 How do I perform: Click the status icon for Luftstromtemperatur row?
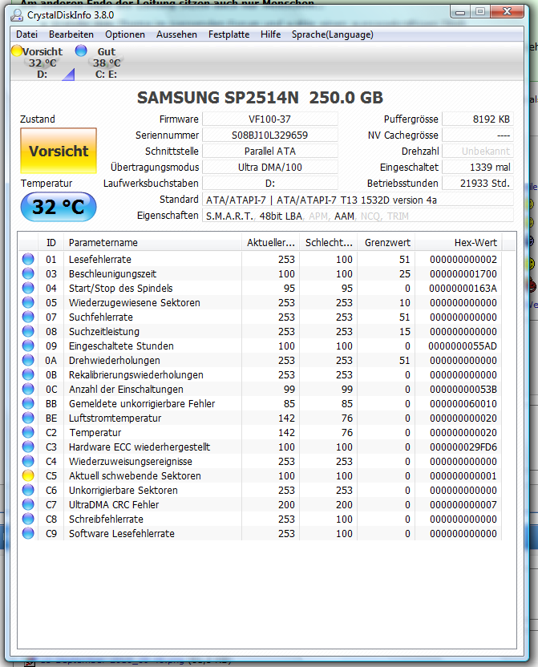click(x=28, y=418)
